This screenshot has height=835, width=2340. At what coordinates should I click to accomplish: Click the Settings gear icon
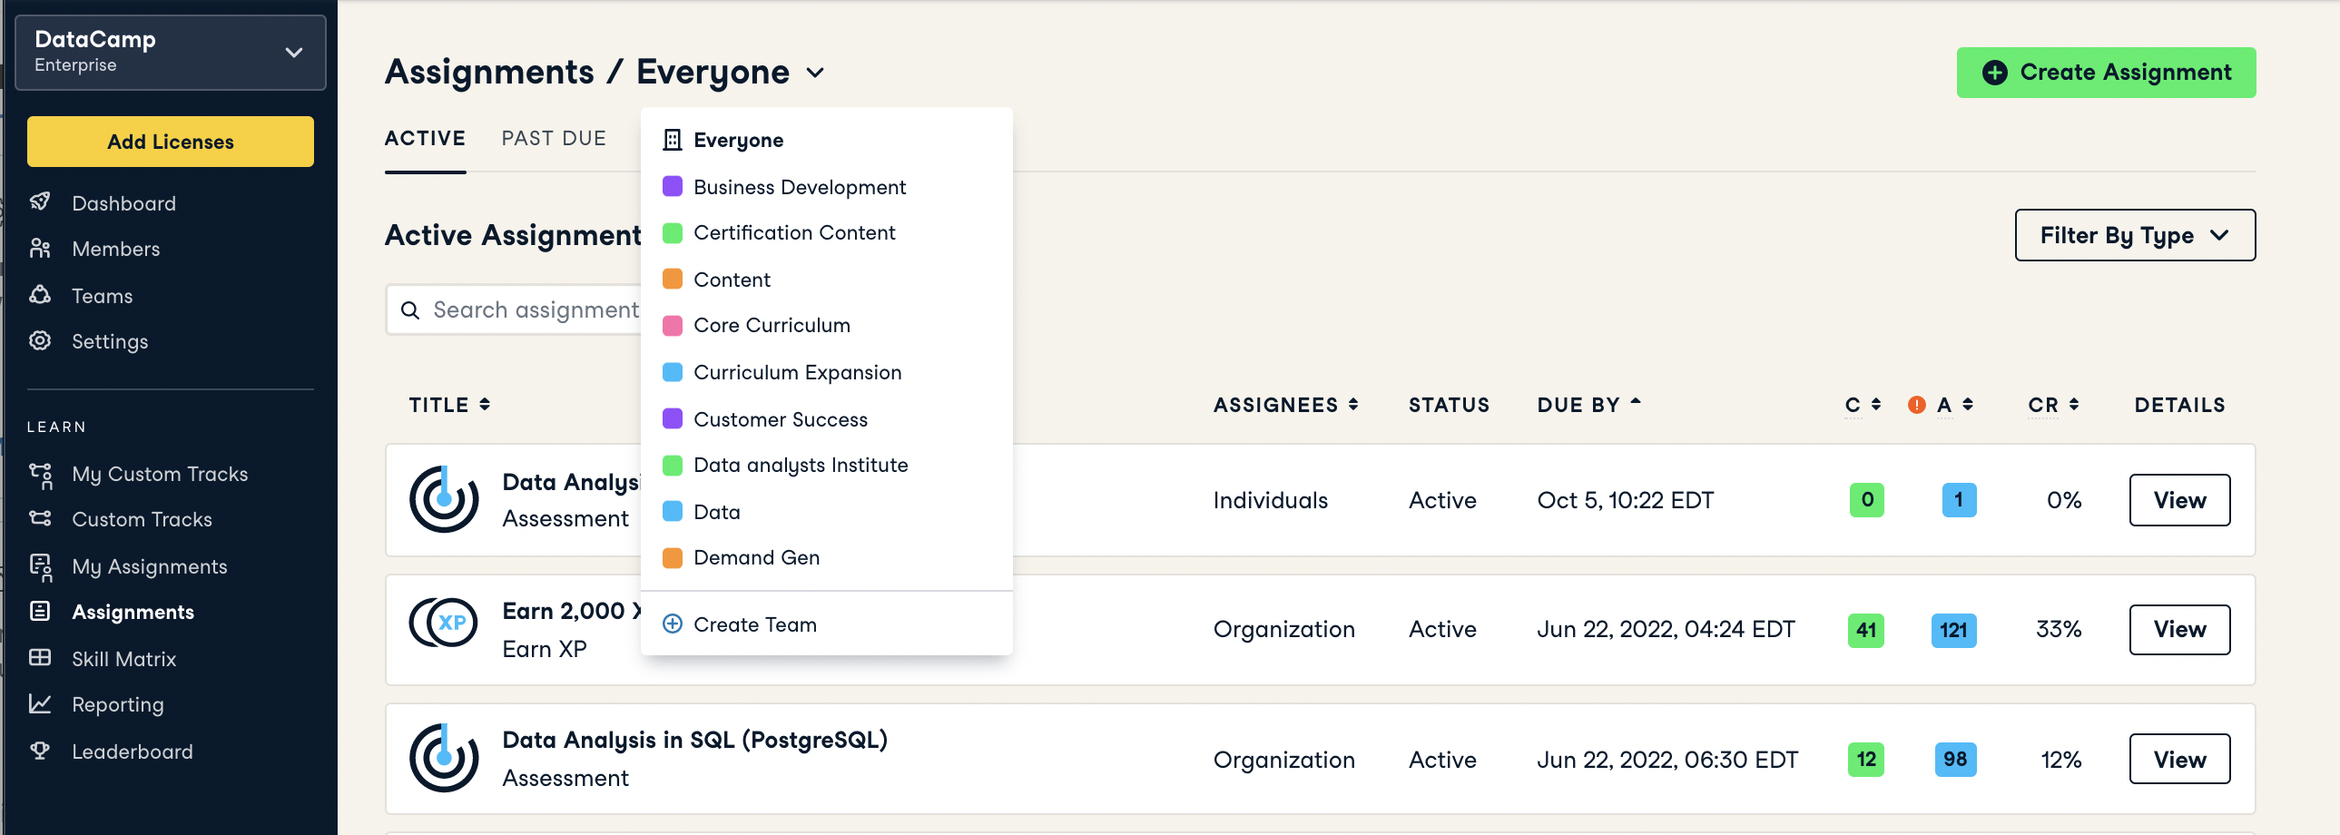click(40, 340)
